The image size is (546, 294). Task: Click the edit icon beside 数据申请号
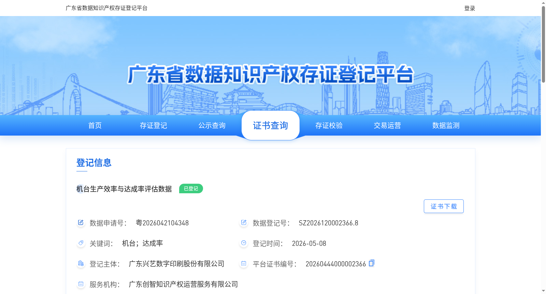point(81,223)
